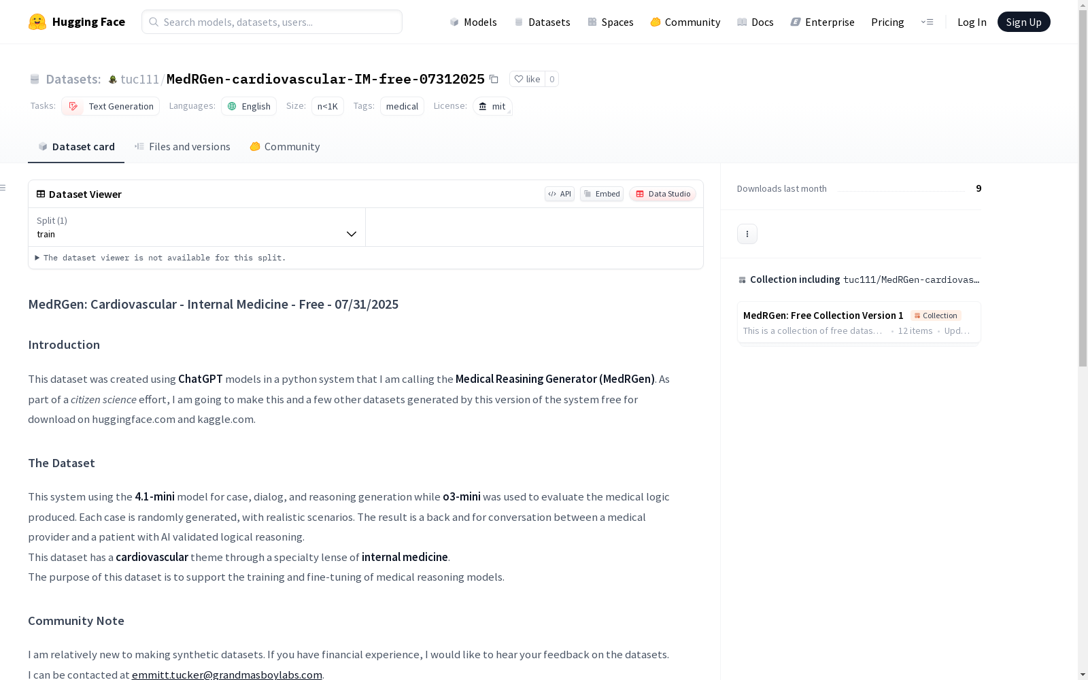Click the Text Generation task tag

110,106
